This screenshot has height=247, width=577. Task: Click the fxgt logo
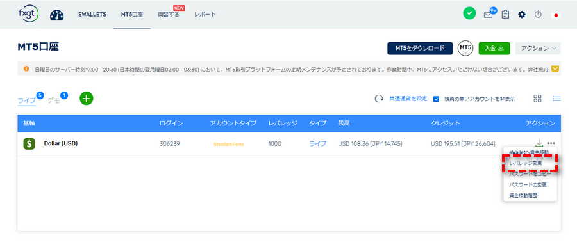(x=28, y=14)
